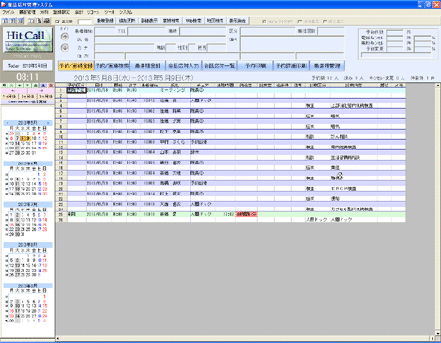Click the left arrow button below weekday row
Viewport: 441px width, 343px height.
(14, 90)
